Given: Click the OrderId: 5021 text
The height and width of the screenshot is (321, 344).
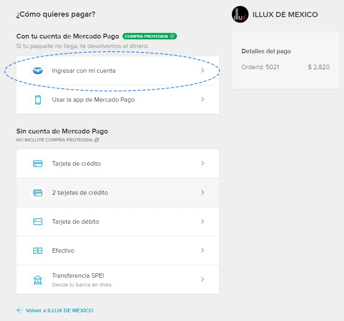Looking at the screenshot, I should pos(260,67).
